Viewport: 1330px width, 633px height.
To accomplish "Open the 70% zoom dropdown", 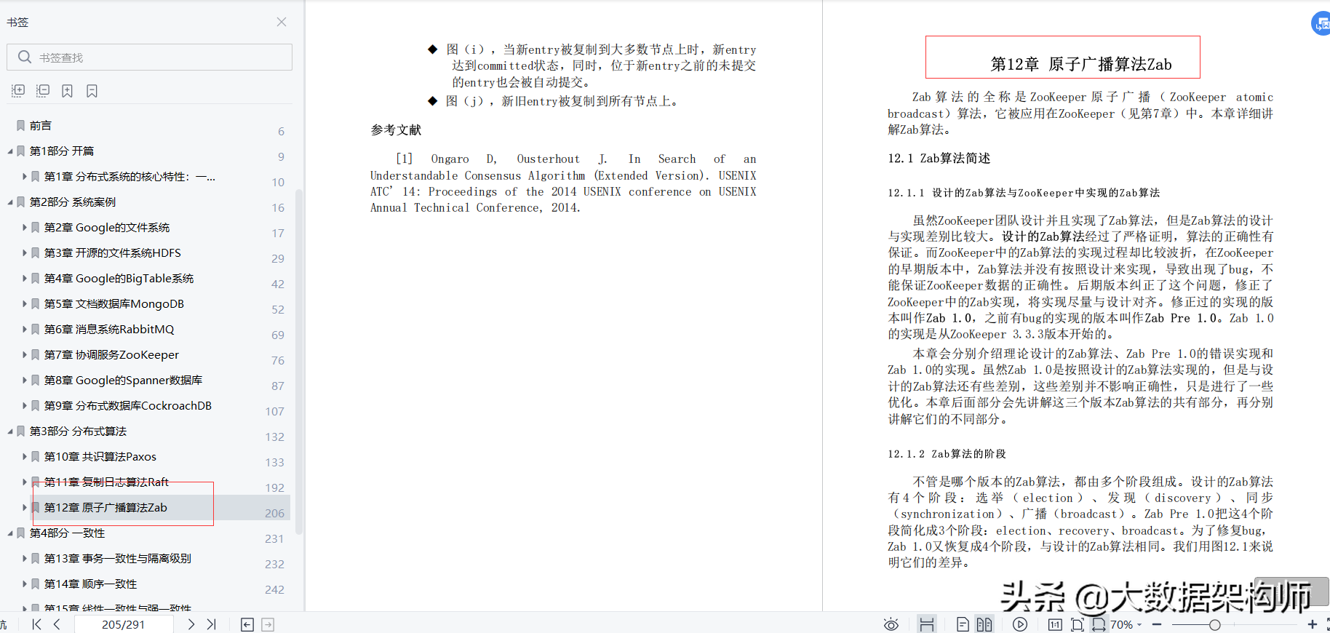I will [1126, 624].
